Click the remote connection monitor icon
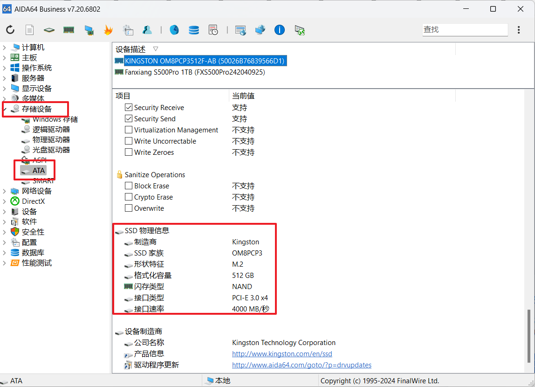 coord(300,30)
